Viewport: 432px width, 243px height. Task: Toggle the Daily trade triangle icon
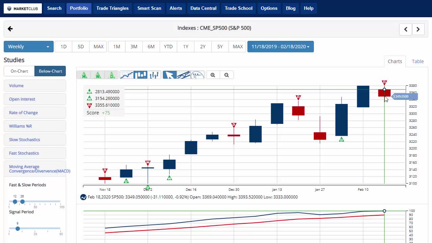pos(112,75)
